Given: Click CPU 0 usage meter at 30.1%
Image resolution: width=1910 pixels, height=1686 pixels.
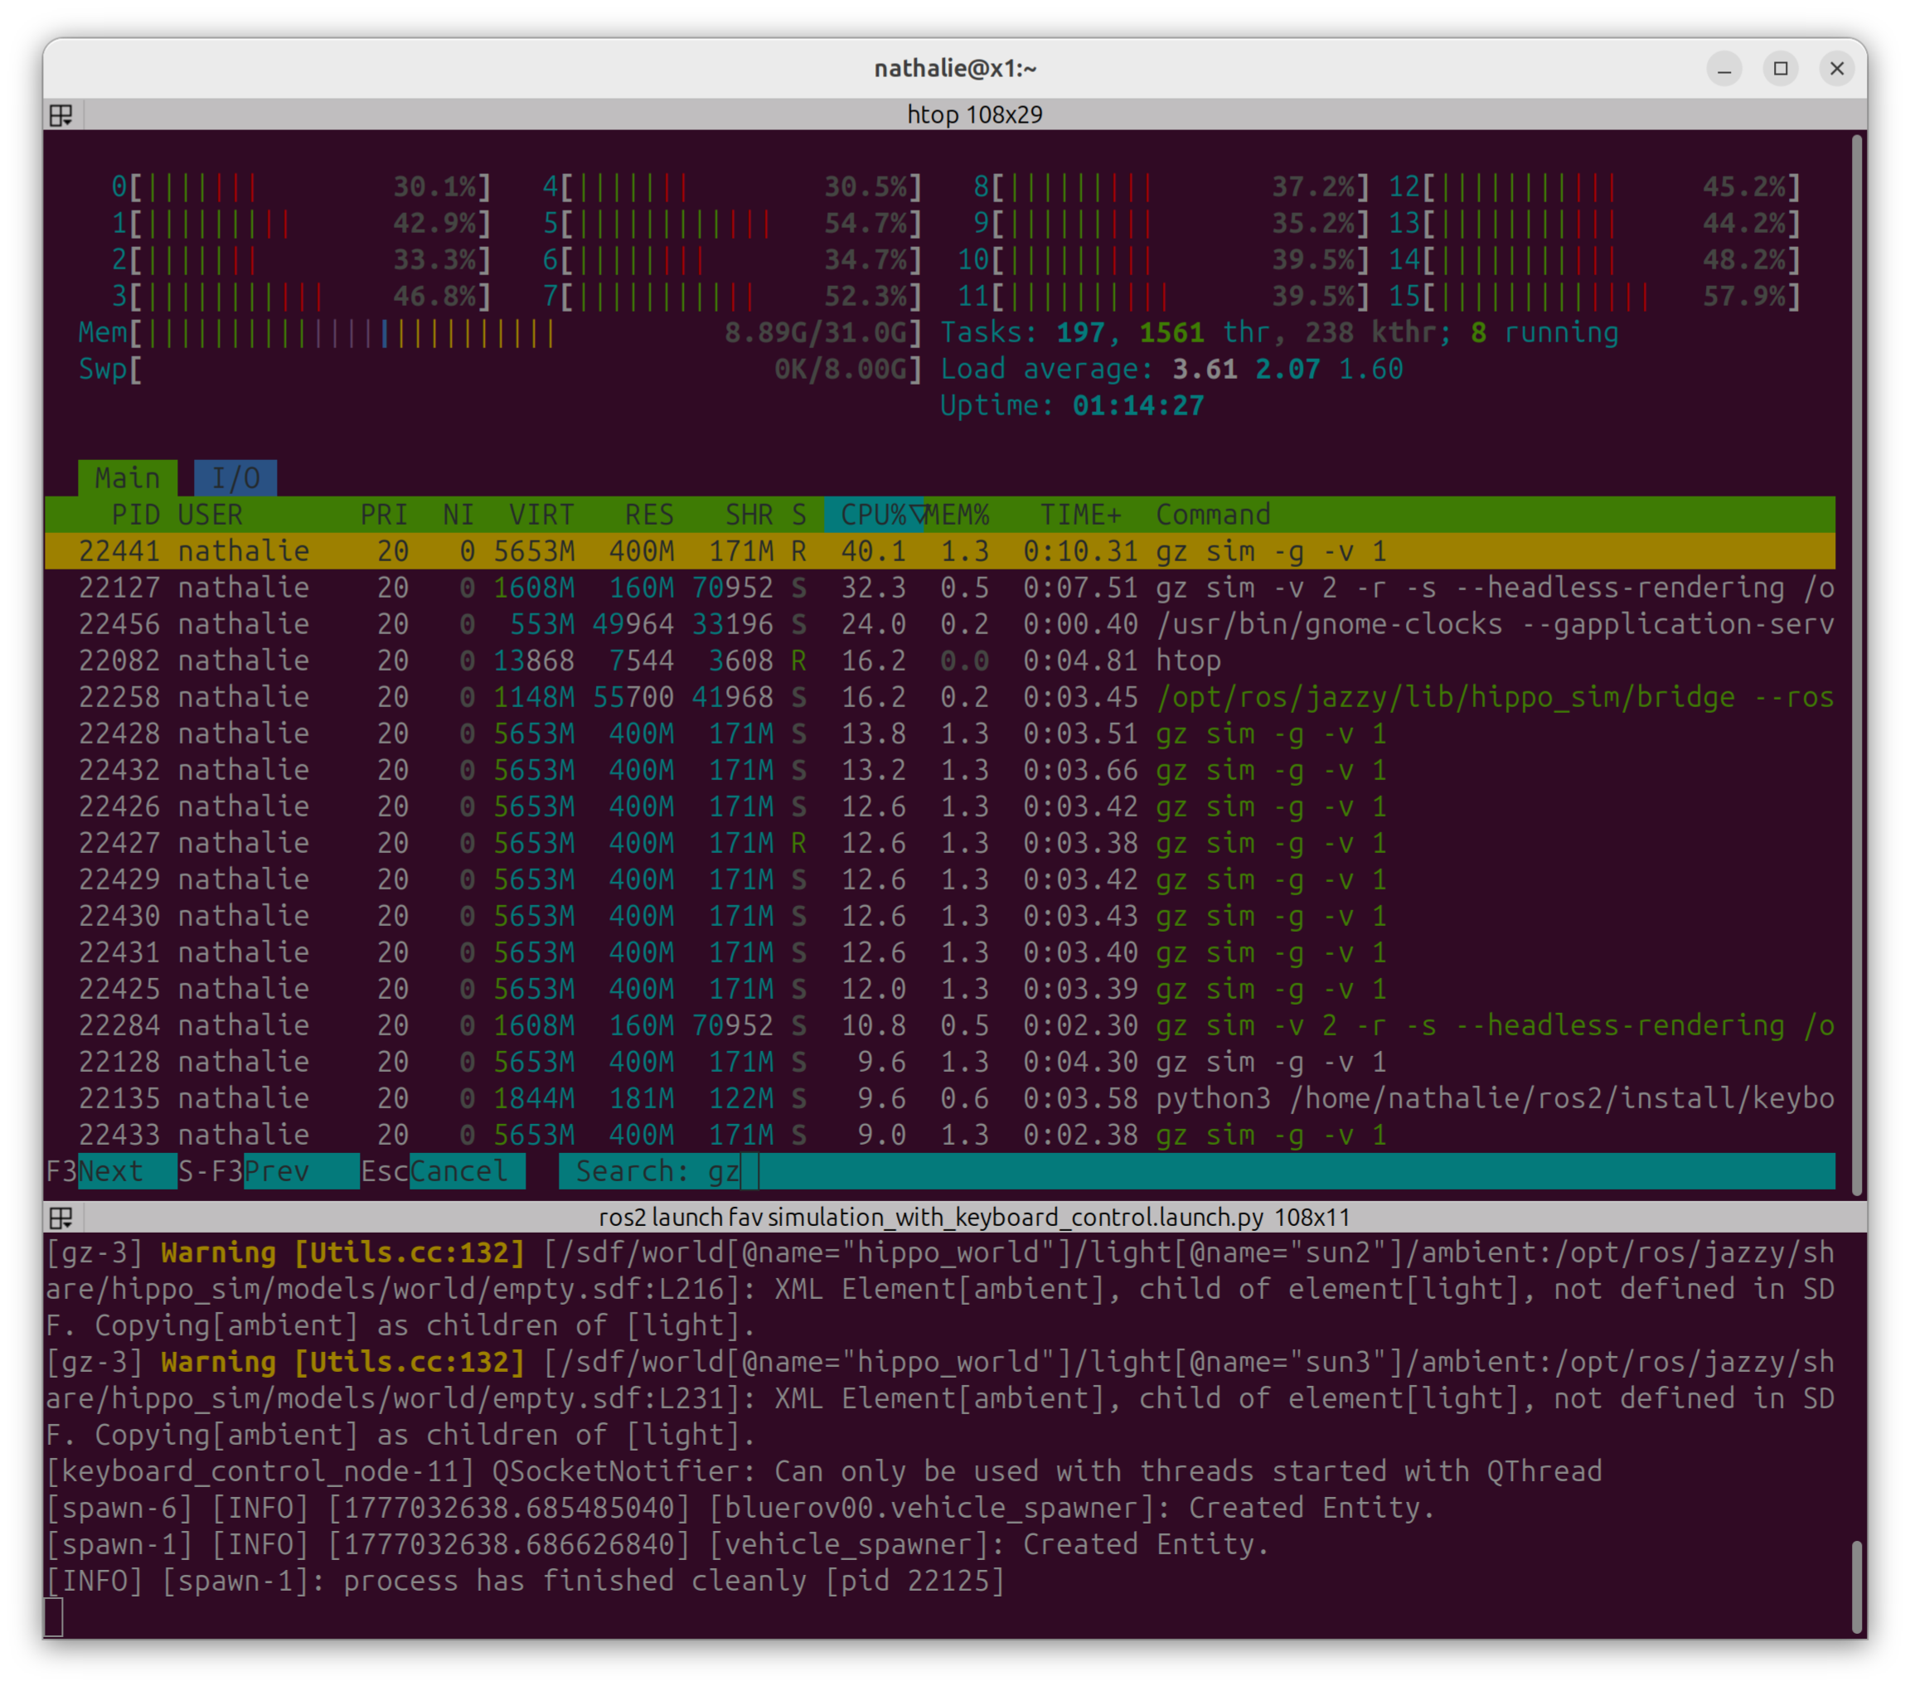Looking at the screenshot, I should pos(301,187).
